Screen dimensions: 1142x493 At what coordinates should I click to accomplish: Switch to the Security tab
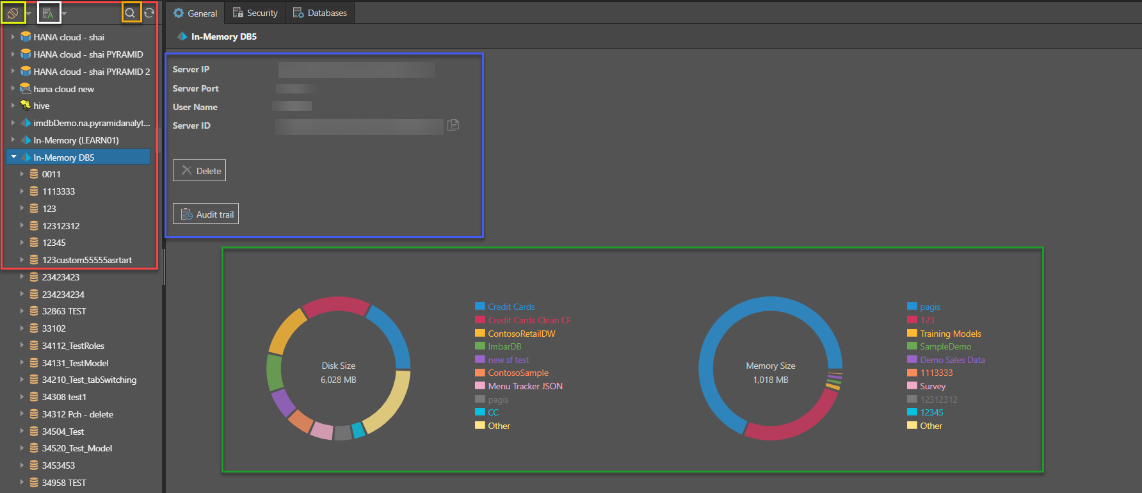coord(255,13)
